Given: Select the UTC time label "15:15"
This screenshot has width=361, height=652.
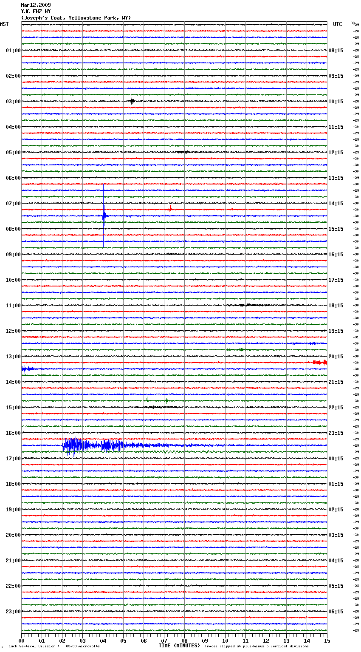Looking at the screenshot, I should (x=336, y=229).
